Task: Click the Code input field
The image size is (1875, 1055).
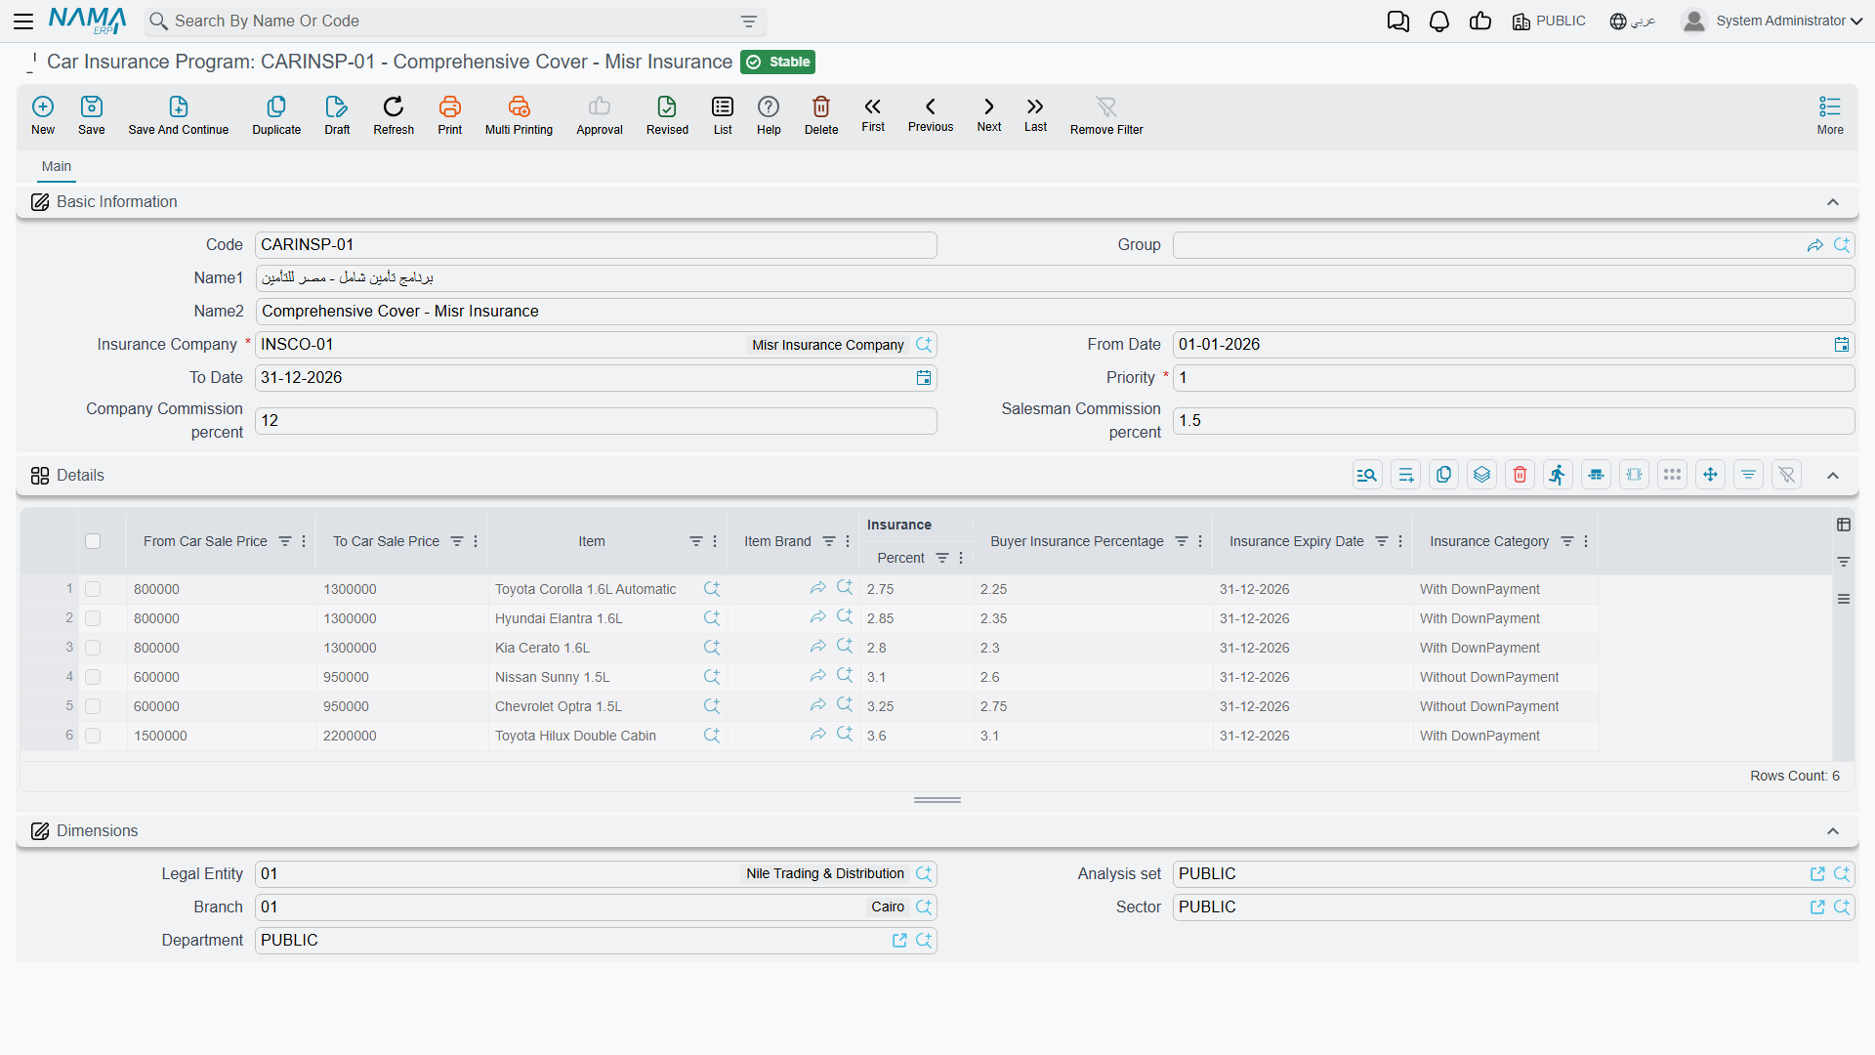Action: click(x=596, y=245)
